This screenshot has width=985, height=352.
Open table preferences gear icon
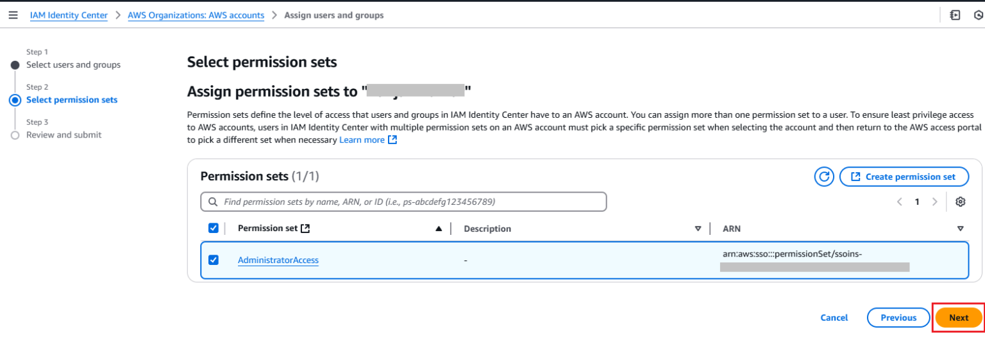pyautogui.click(x=960, y=202)
